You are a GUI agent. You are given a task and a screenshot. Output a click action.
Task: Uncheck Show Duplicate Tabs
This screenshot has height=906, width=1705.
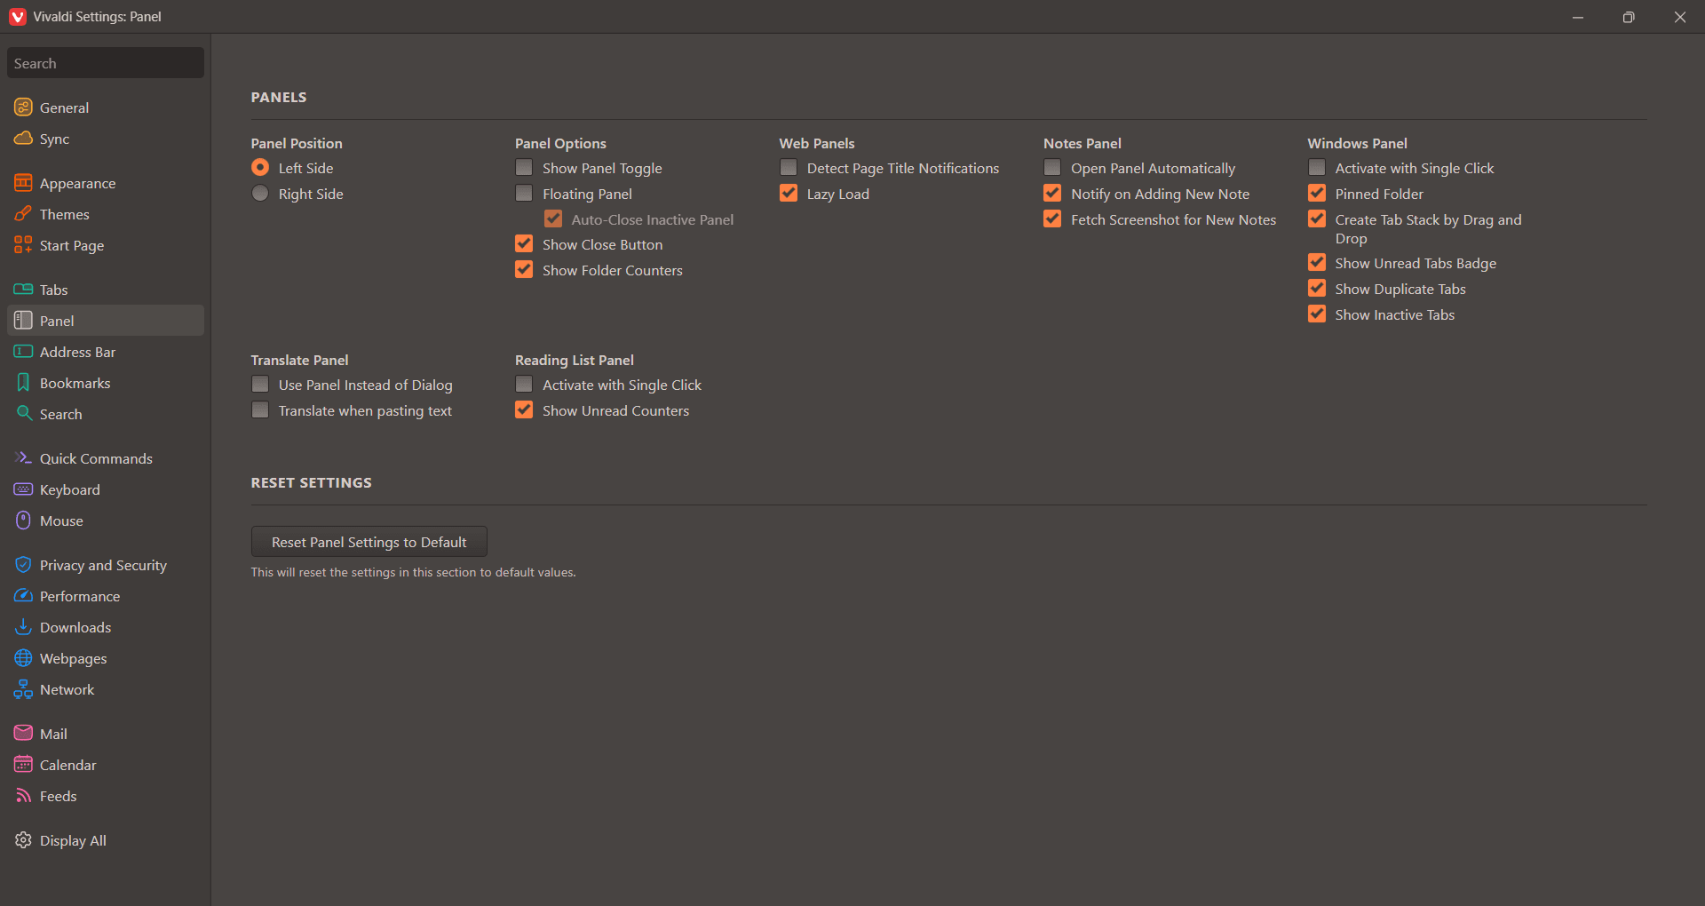tap(1317, 289)
